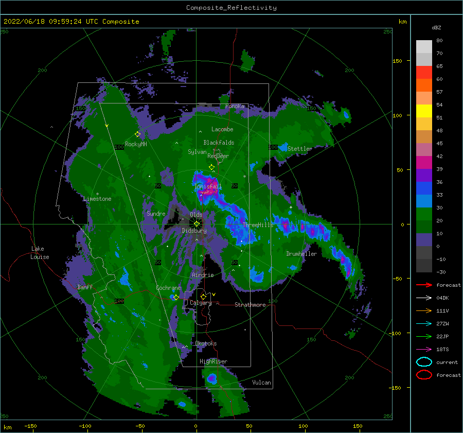The height and width of the screenshot is (433, 463).
Task: Select the magenta 42 dBZ color swatch
Action: 424,162
